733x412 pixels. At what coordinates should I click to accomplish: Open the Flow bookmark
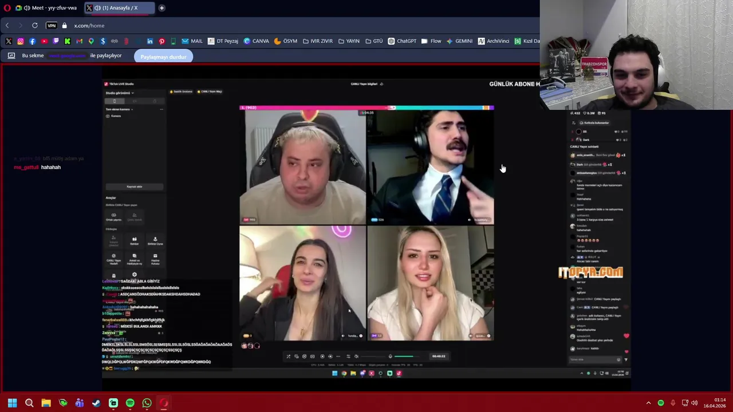click(x=431, y=41)
